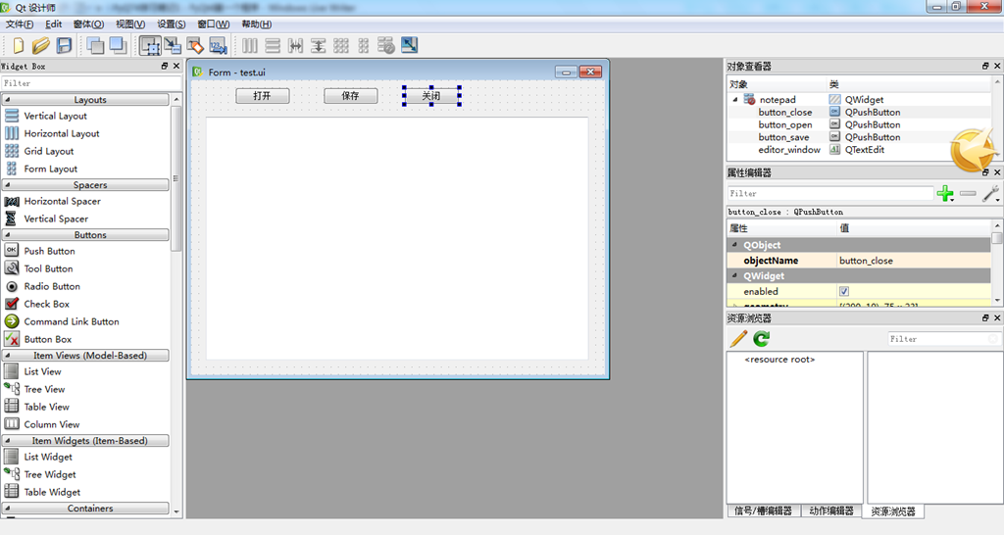The width and height of the screenshot is (1004, 535).
Task: Switch to Edit Tab Order mode icon
Action: [x=218, y=45]
